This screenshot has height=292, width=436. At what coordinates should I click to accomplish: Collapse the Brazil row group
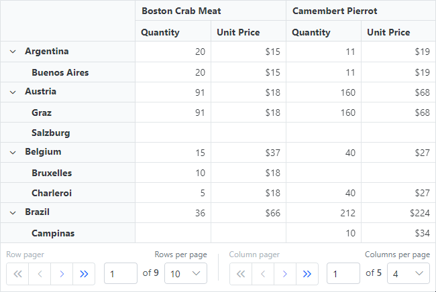click(x=13, y=212)
